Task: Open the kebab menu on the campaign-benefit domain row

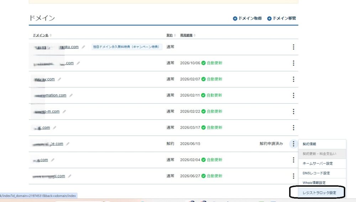Action: [293, 47]
